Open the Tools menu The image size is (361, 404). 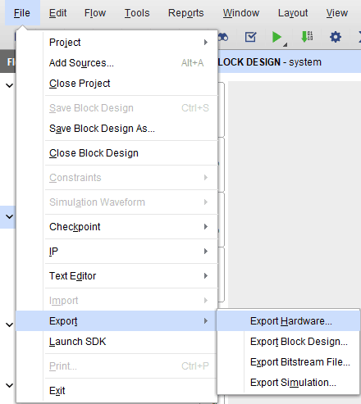[137, 13]
